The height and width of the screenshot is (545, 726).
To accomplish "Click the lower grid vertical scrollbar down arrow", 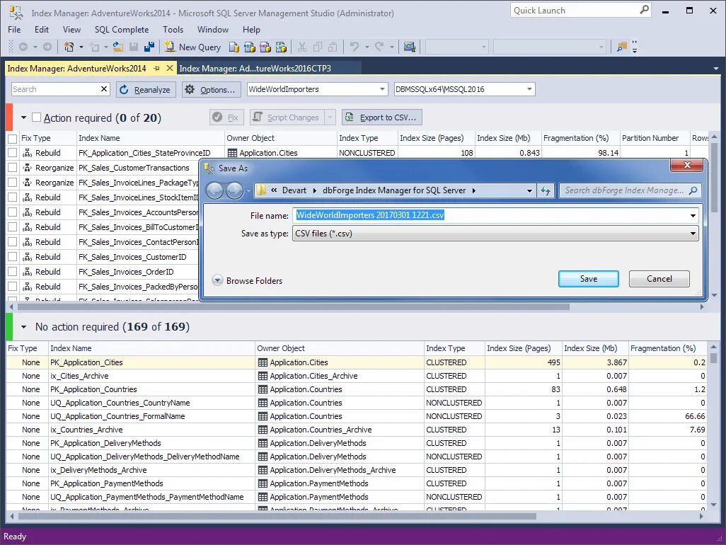I will [x=713, y=505].
